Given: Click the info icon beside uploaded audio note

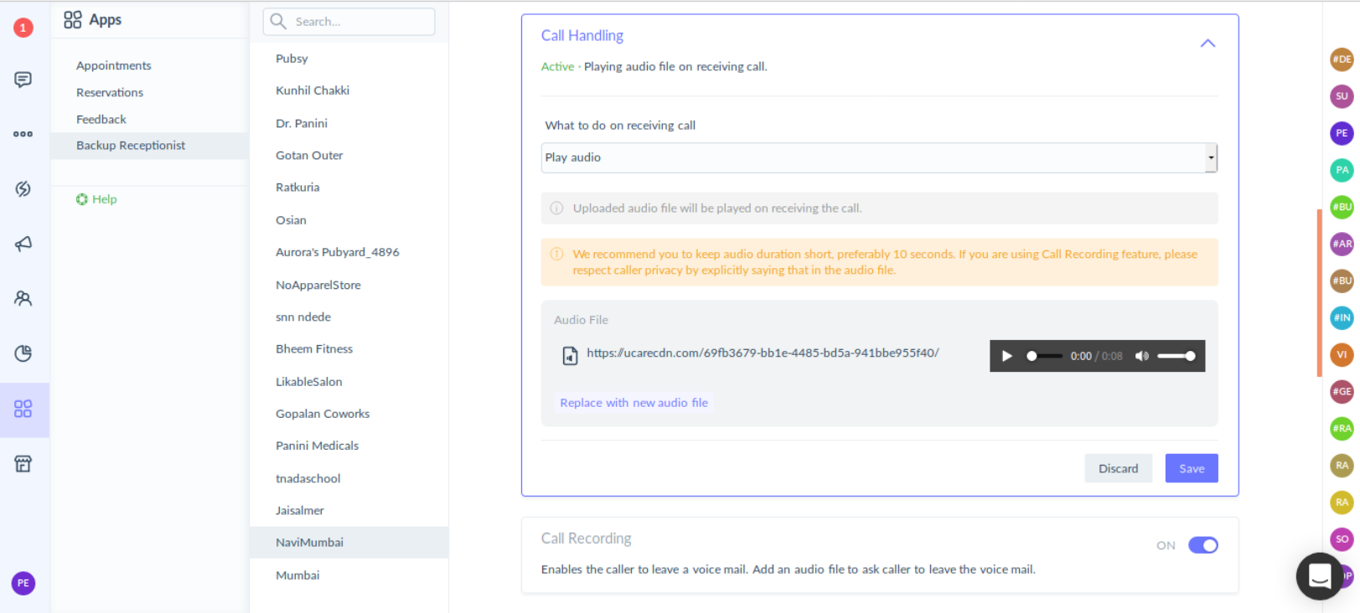Looking at the screenshot, I should (x=556, y=209).
